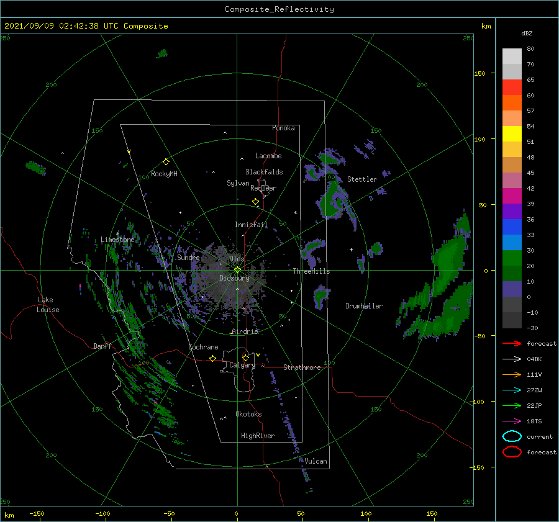The height and width of the screenshot is (522, 559).
Task: Click the dBZ scale heading
Action: [x=527, y=34]
